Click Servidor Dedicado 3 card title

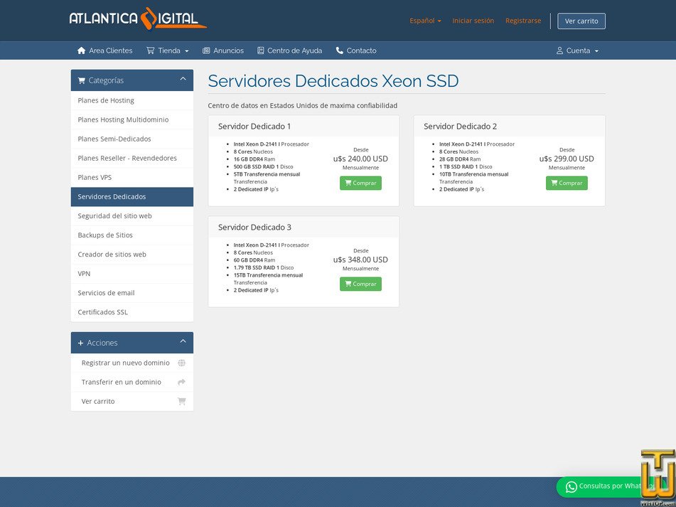point(254,228)
